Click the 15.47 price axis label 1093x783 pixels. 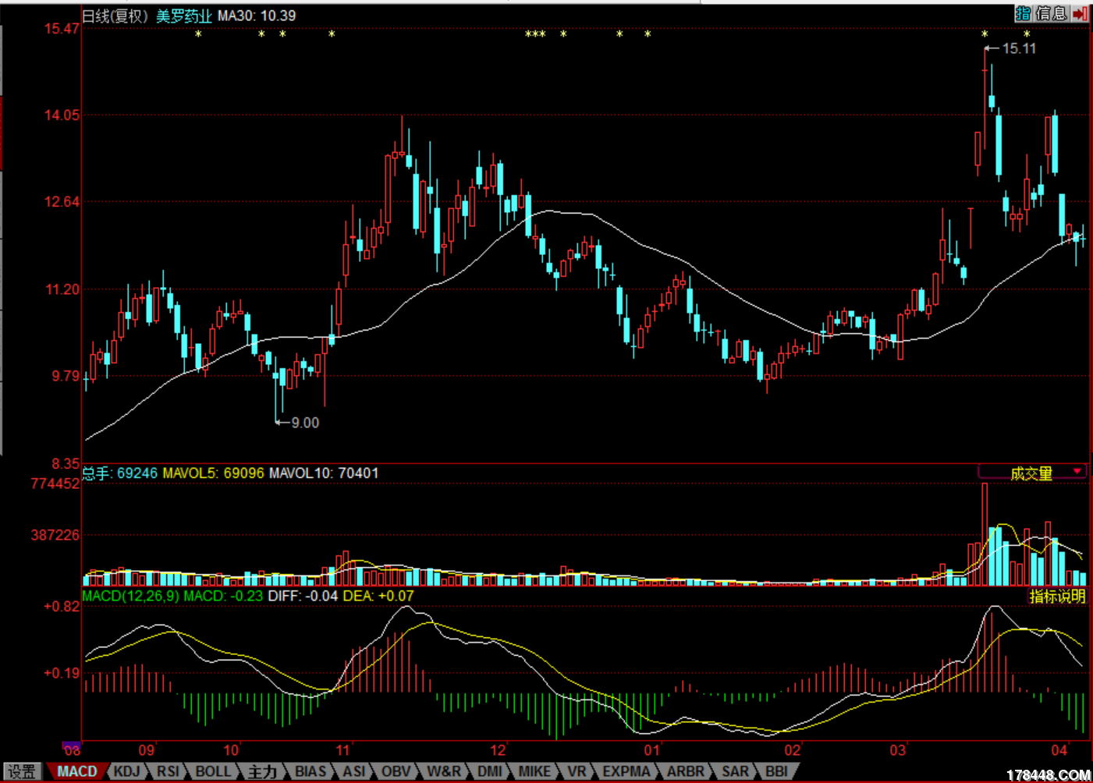tap(62, 29)
